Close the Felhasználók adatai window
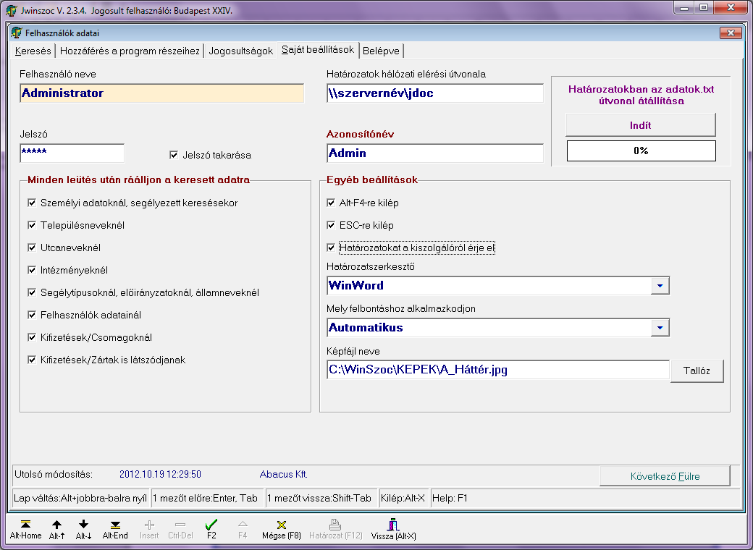 click(x=731, y=33)
